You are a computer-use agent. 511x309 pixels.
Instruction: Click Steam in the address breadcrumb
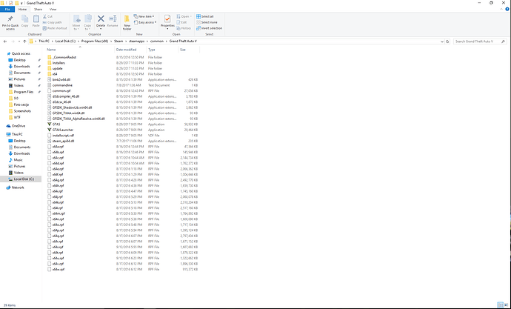(118, 41)
